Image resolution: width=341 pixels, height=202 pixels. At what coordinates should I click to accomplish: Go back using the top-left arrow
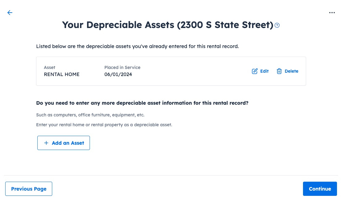(x=10, y=13)
